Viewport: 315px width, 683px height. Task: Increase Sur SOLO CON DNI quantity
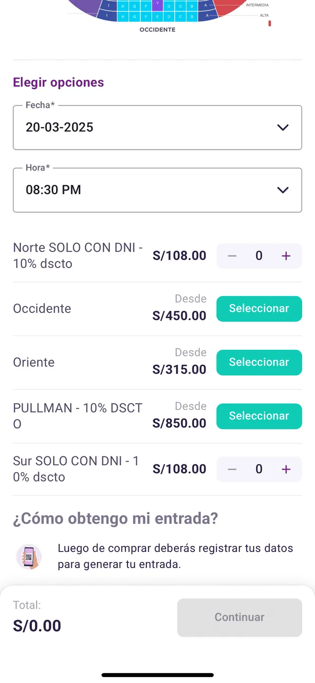point(285,469)
